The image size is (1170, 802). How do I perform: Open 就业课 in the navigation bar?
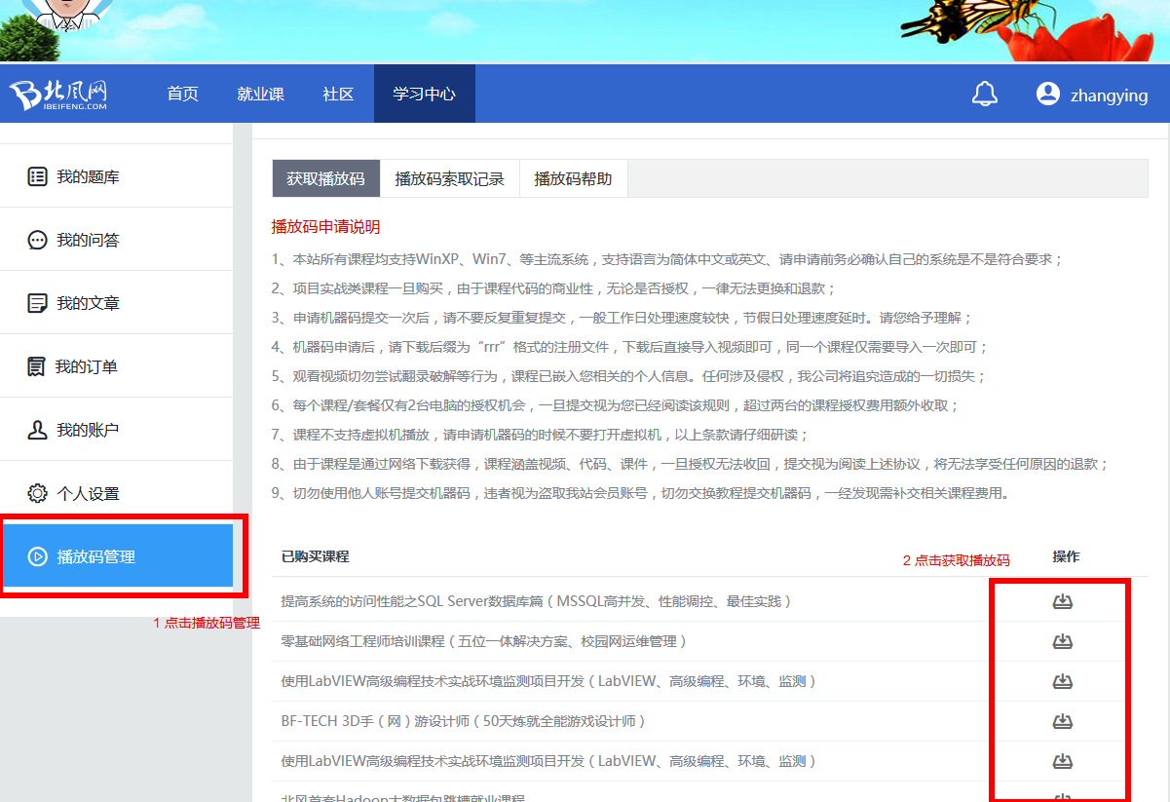point(260,94)
